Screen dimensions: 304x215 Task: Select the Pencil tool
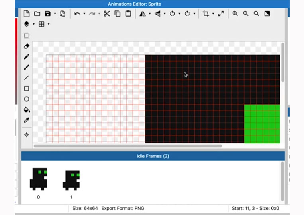coord(27,57)
